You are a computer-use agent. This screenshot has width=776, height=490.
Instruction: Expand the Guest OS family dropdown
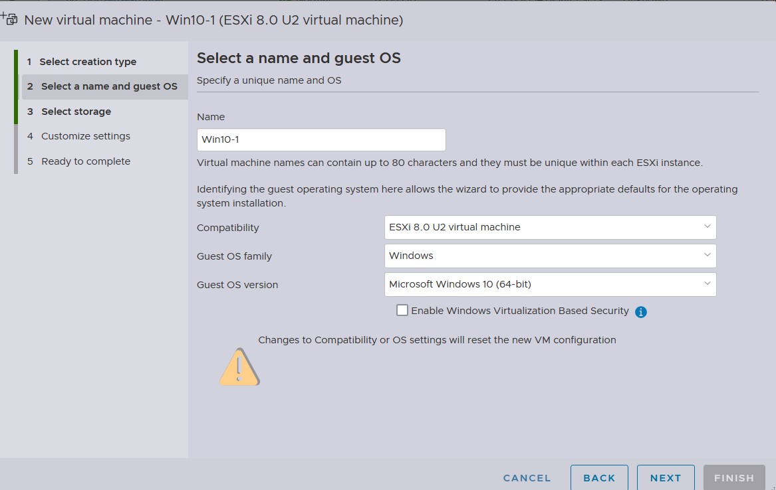549,256
